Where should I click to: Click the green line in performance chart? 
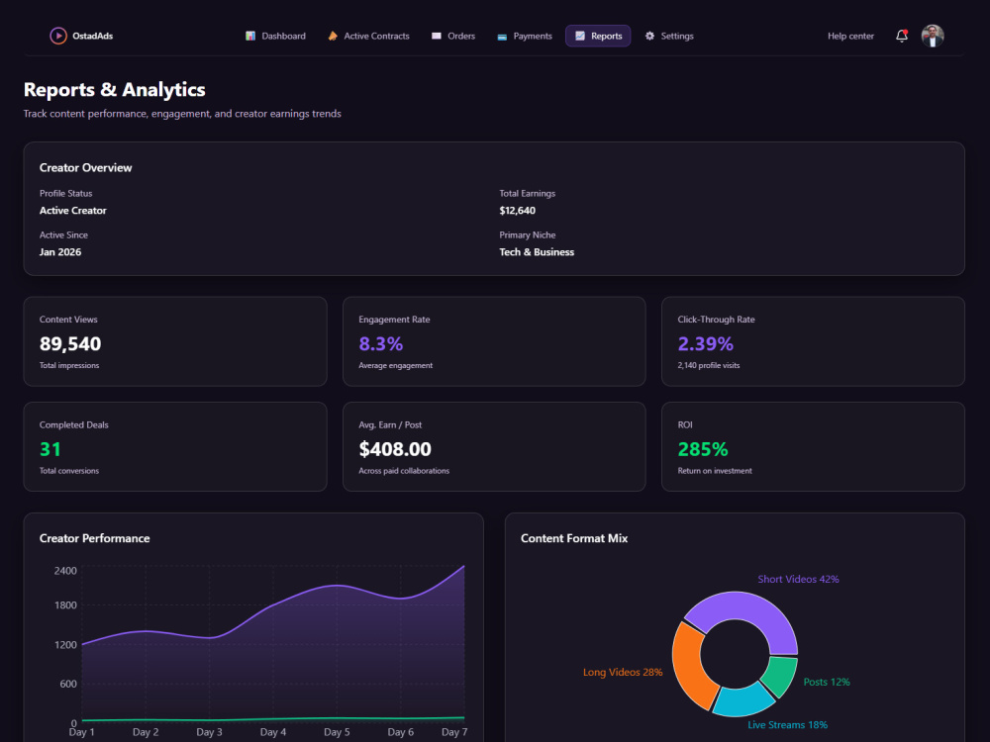pyautogui.click(x=273, y=719)
